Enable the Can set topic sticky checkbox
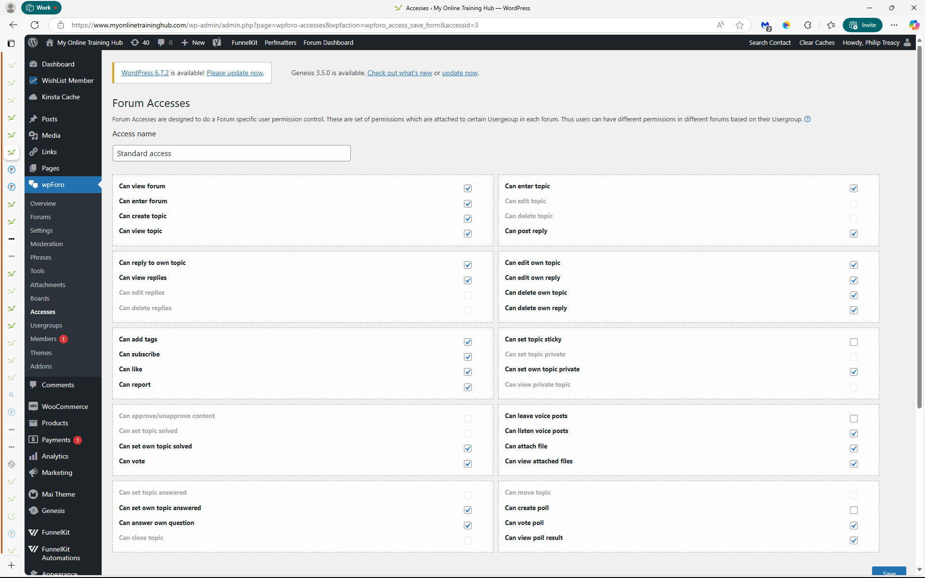 point(854,342)
